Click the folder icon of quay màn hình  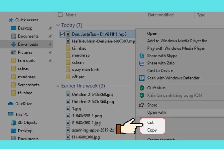click(x=68, y=70)
